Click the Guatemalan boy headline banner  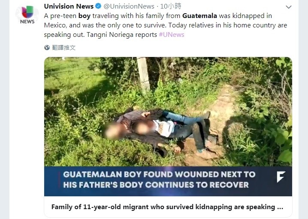point(168,181)
